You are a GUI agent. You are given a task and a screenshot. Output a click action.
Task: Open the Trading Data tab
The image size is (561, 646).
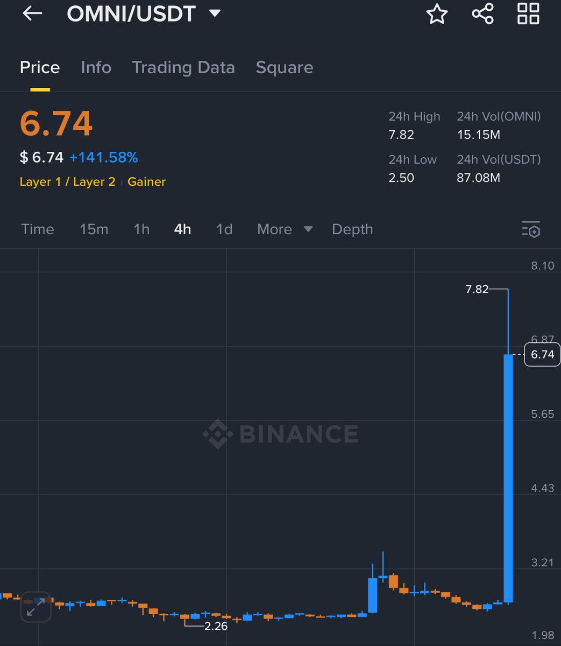coord(183,67)
